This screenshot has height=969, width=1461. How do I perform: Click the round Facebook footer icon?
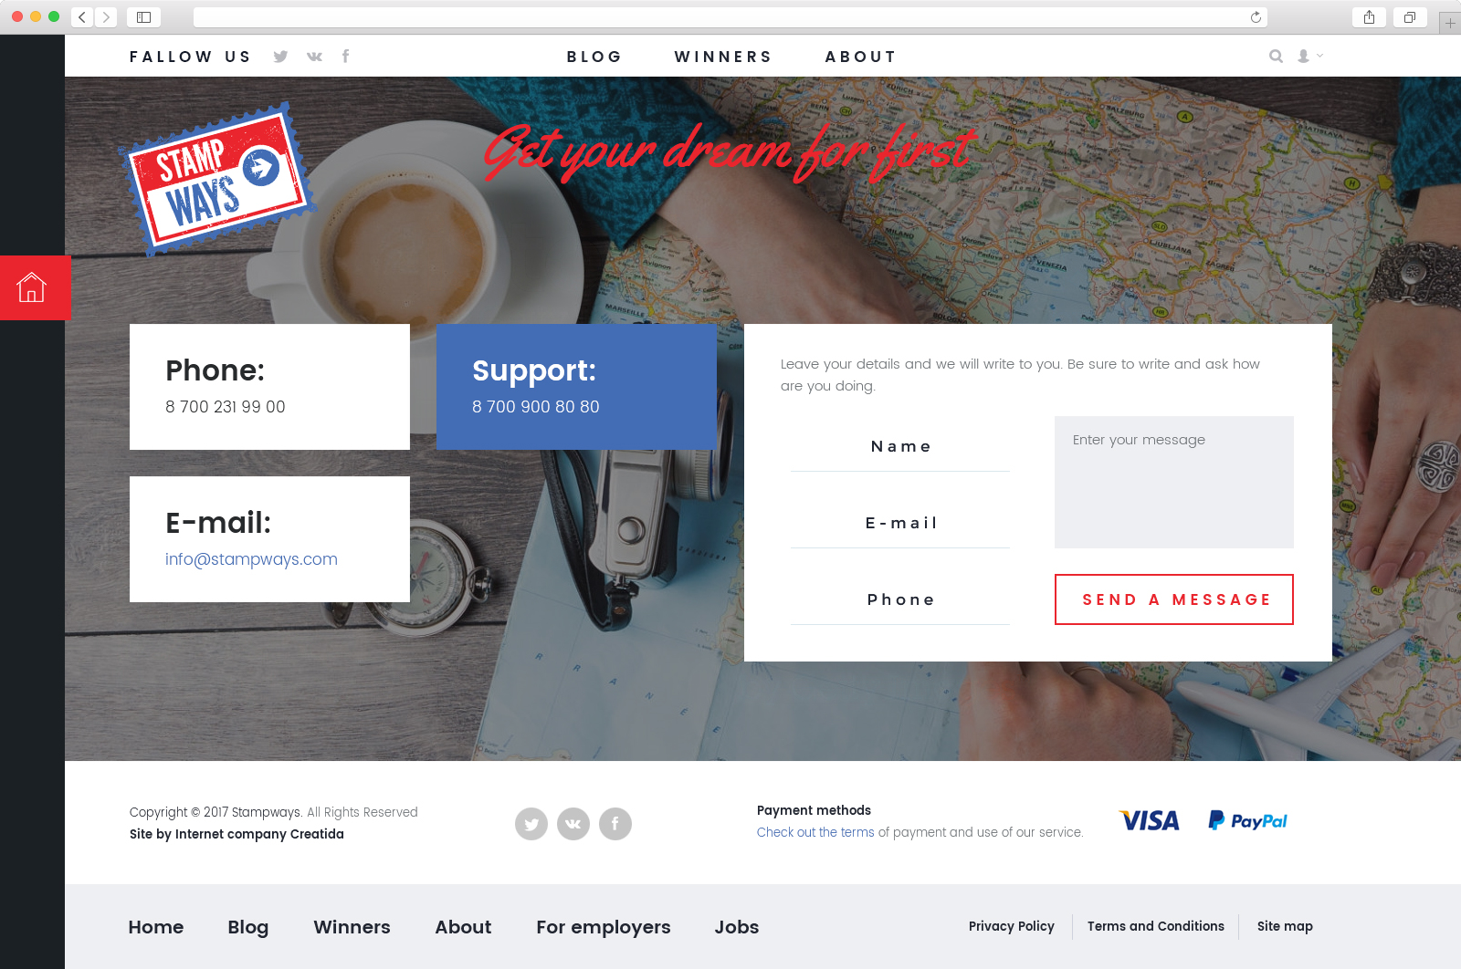coord(615,824)
